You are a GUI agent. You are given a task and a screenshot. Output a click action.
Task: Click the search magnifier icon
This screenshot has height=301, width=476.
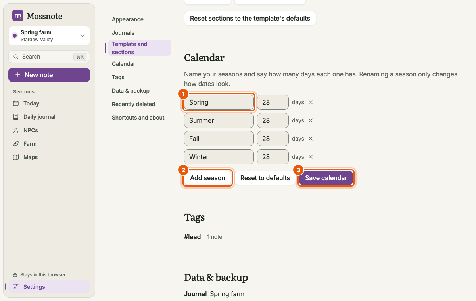click(16, 57)
